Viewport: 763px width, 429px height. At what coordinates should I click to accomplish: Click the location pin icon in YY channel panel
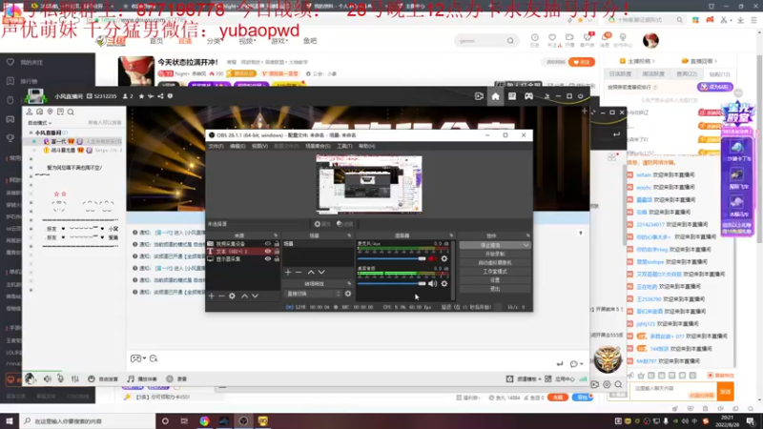[x=51, y=112]
